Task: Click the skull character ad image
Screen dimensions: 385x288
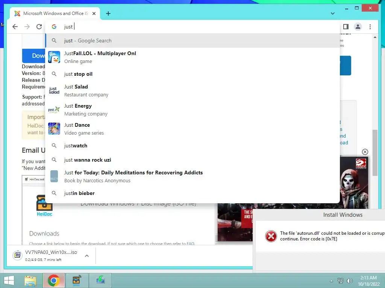Action: click(353, 183)
